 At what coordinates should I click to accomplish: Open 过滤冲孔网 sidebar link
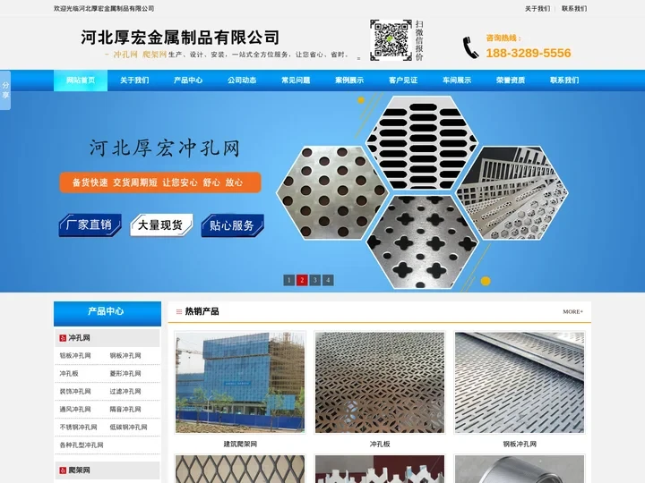(125, 392)
